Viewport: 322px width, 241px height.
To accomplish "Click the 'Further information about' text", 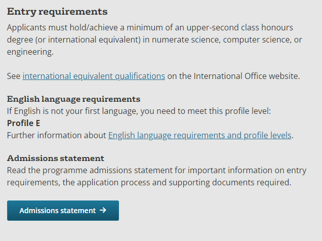I will tap(56, 135).
